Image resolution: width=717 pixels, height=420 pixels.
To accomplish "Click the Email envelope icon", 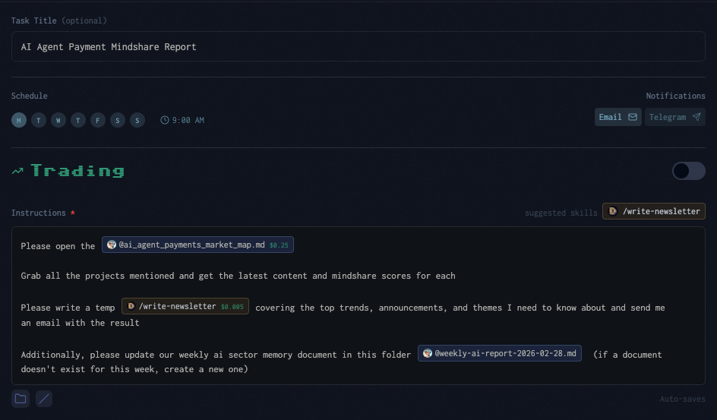I will pyautogui.click(x=633, y=117).
